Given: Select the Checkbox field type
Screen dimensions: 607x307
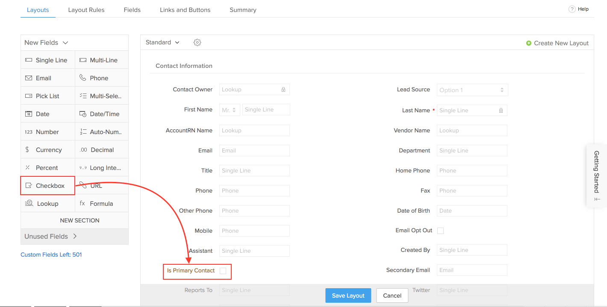Looking at the screenshot, I should 47,185.
